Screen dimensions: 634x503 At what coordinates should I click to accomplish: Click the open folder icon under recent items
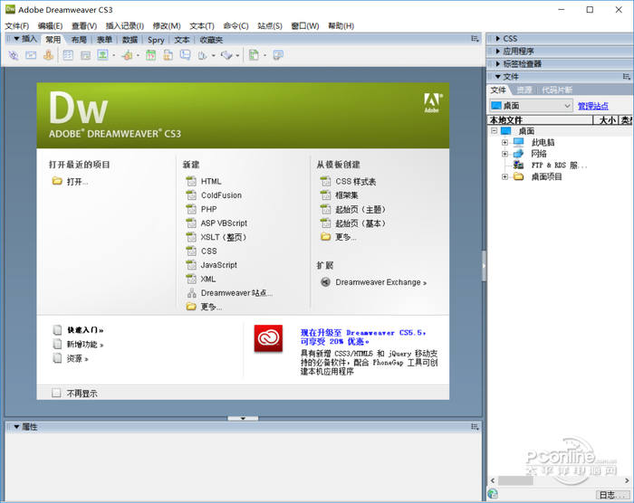pos(57,181)
